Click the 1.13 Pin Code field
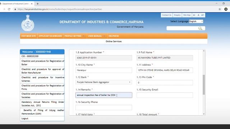This screenshot has height=129, width=230. click(x=165, y=83)
